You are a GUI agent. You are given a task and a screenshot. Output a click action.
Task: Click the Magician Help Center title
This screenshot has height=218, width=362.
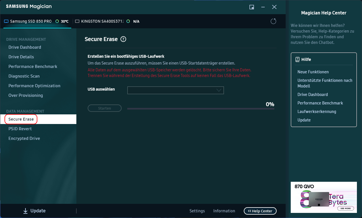324,13
